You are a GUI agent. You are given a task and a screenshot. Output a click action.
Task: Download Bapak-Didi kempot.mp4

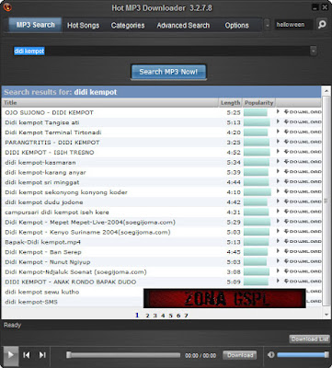303,241
